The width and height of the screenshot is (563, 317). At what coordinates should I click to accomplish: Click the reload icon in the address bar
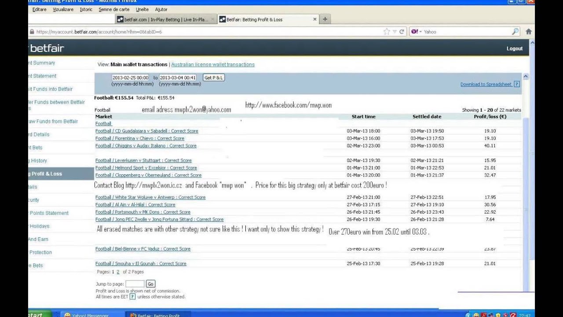pyautogui.click(x=402, y=32)
